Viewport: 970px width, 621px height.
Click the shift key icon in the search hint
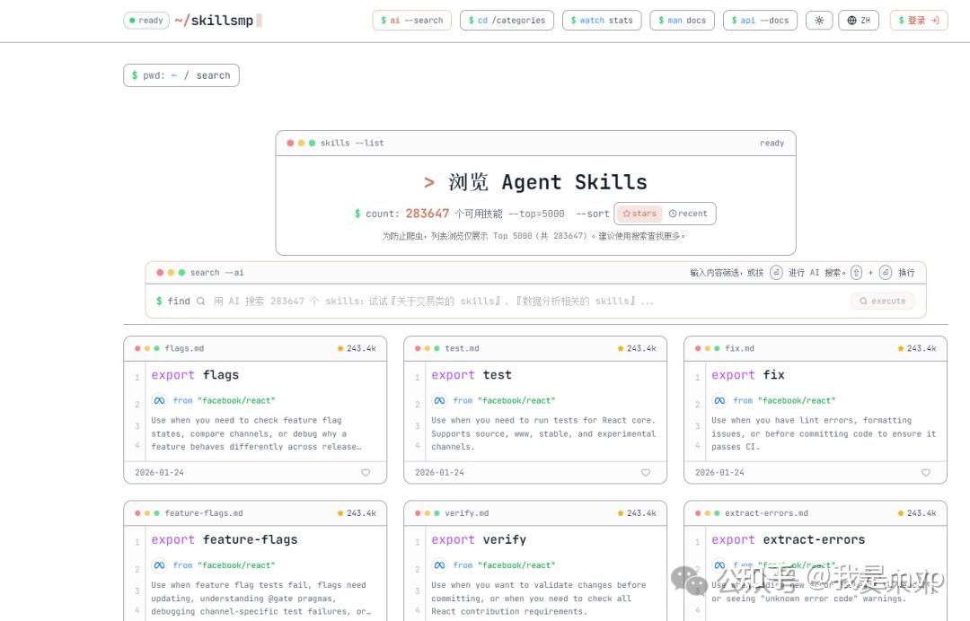click(x=856, y=273)
